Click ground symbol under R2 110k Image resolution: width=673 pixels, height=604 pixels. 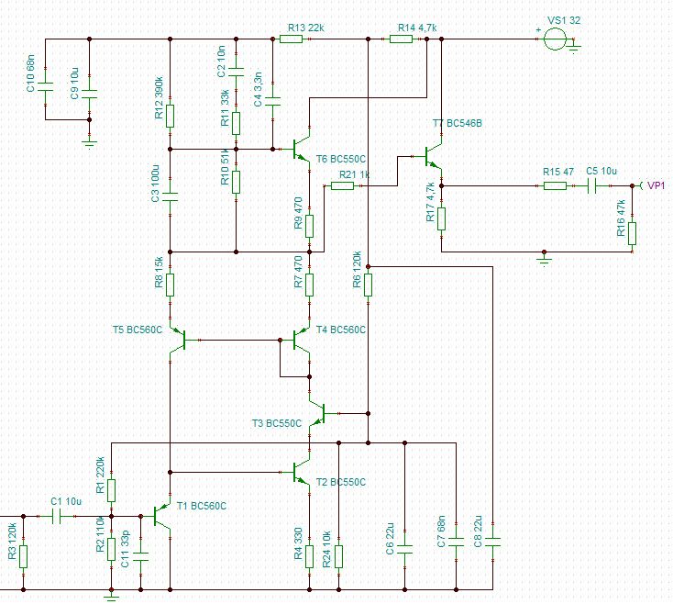point(111,597)
